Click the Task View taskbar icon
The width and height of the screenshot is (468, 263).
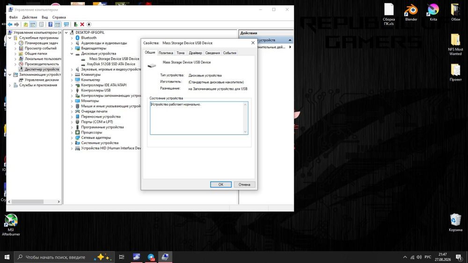point(122,257)
